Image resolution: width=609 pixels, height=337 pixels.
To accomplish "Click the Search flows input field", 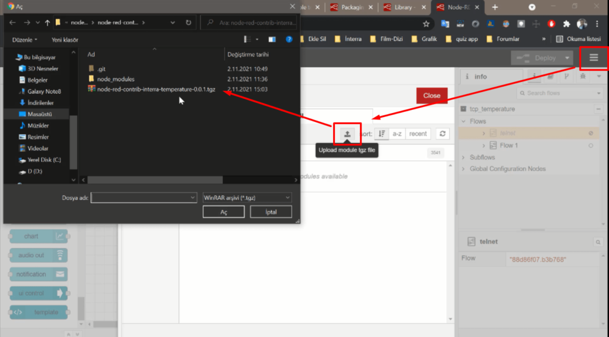I will click(557, 93).
